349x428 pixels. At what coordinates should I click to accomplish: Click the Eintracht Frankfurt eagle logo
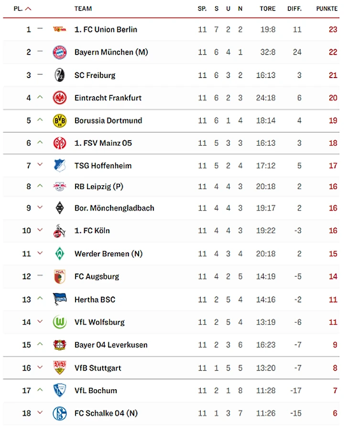click(59, 98)
